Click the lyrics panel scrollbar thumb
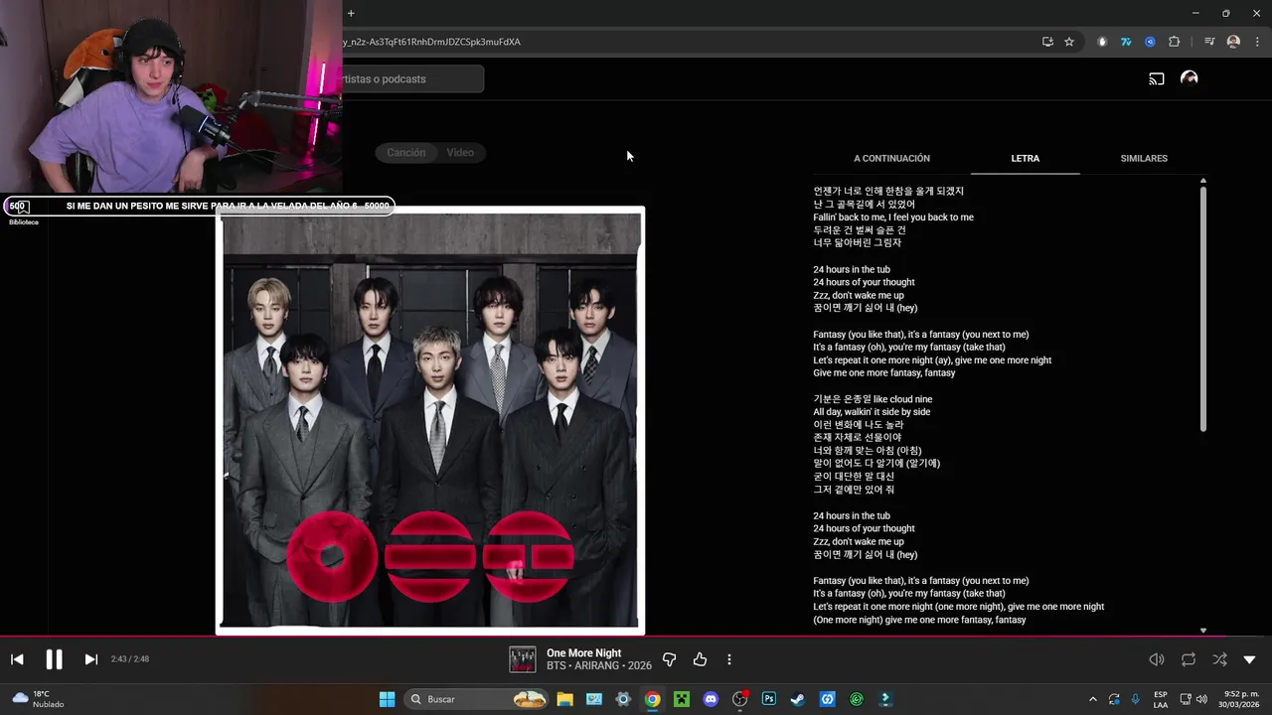This screenshot has width=1272, height=715. point(1202,308)
